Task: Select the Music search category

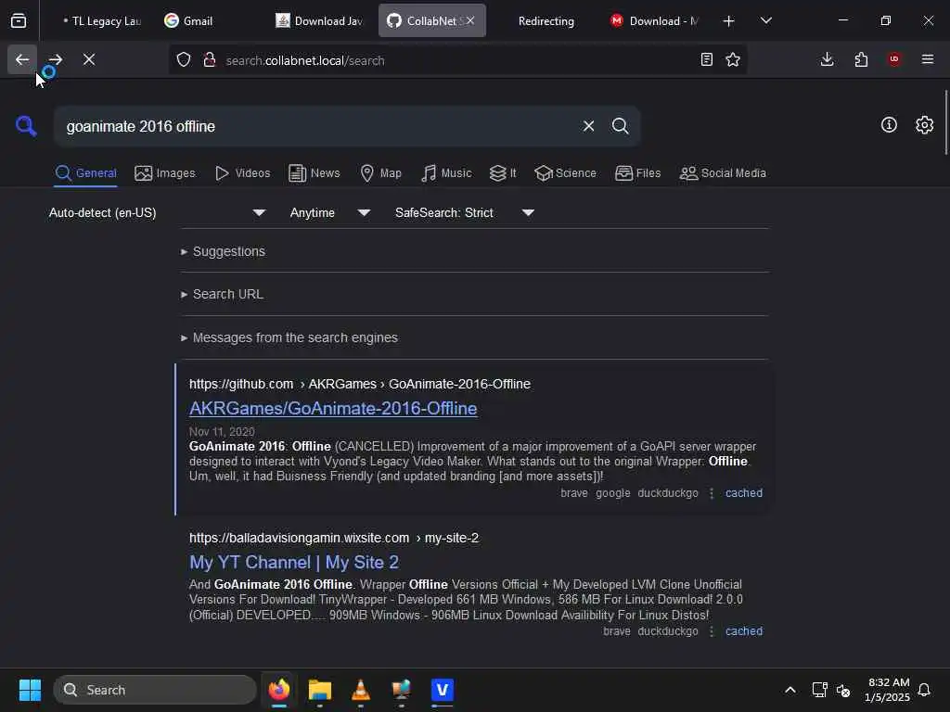Action: [446, 173]
